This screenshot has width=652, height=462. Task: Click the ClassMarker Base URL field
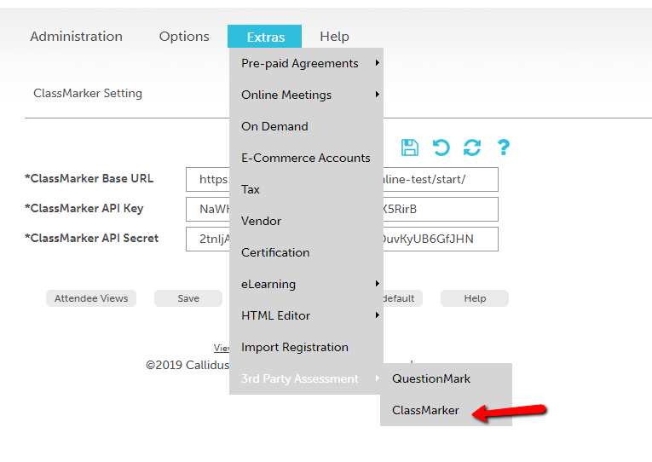pyautogui.click(x=342, y=180)
